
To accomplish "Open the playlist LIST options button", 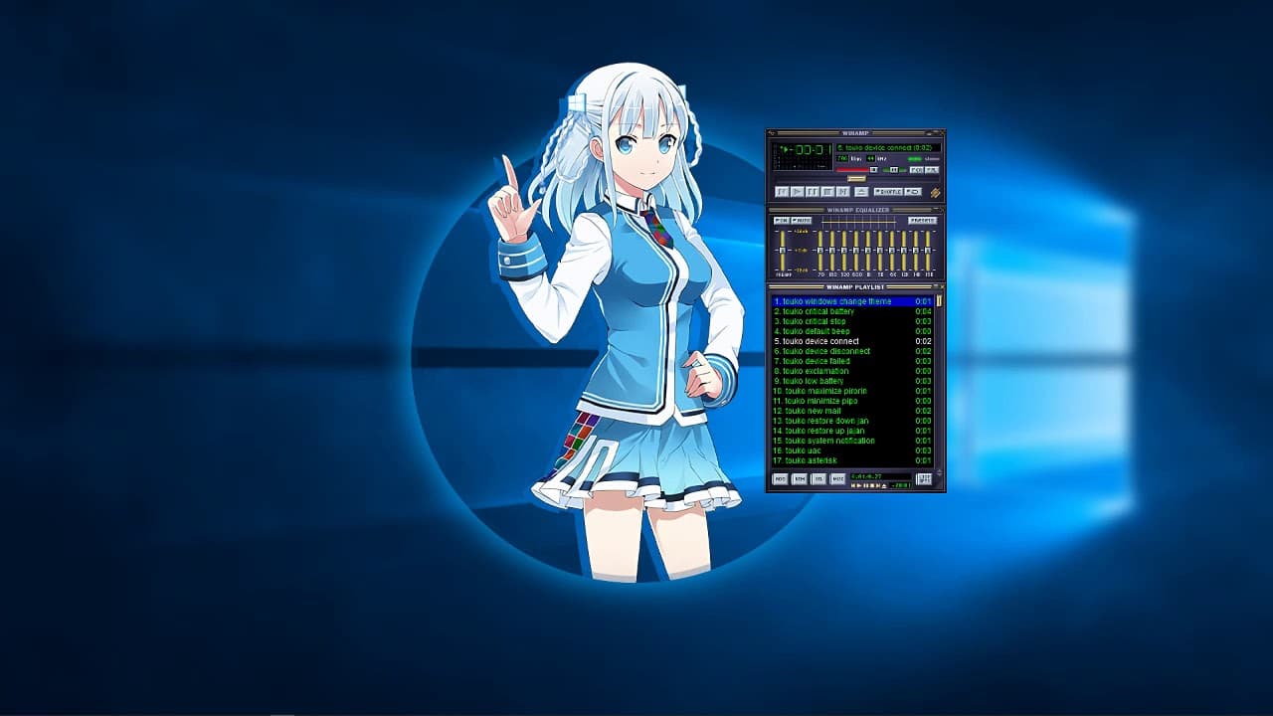I will pos(924,479).
